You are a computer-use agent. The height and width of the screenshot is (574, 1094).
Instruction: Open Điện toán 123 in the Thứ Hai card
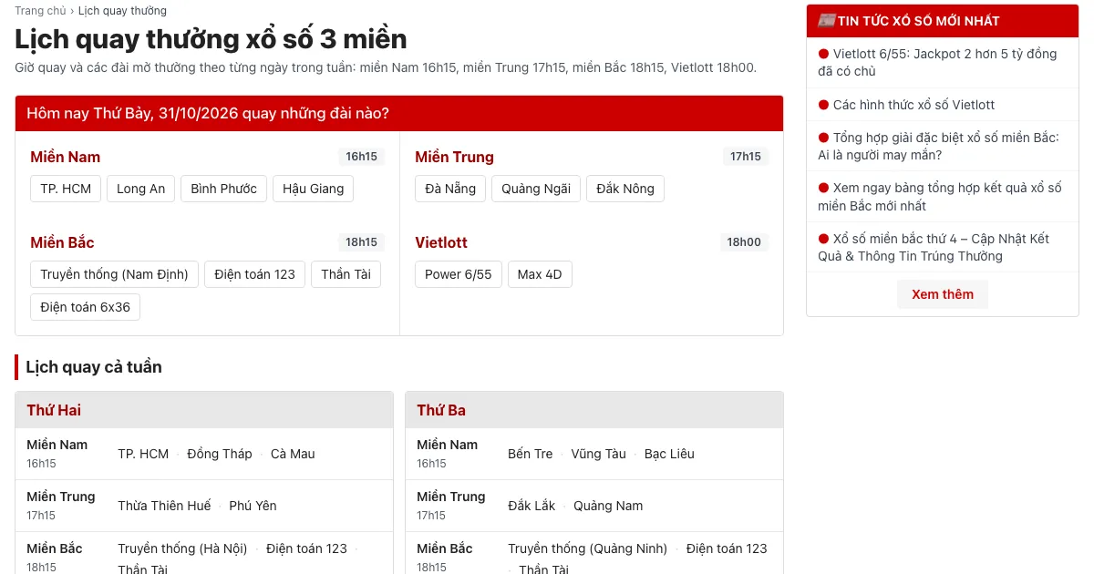point(306,548)
